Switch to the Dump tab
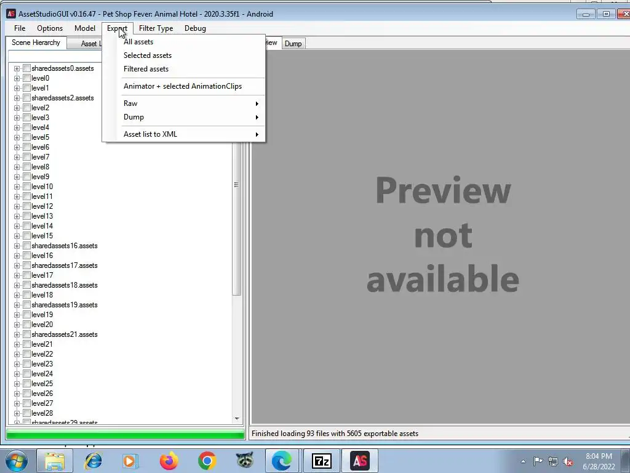The height and width of the screenshot is (473, 630). (293, 44)
